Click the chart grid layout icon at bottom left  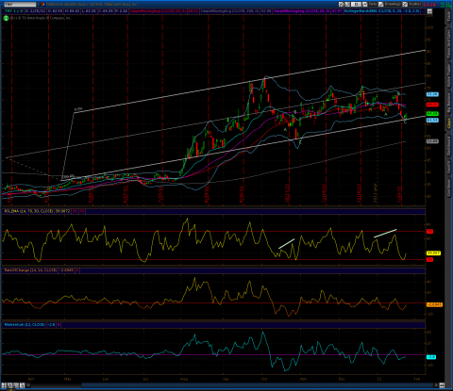(x=5, y=385)
